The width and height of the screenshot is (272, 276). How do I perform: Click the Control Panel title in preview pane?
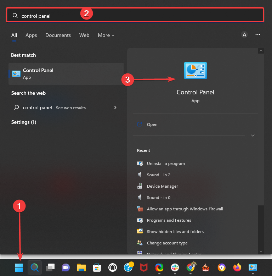(195, 92)
